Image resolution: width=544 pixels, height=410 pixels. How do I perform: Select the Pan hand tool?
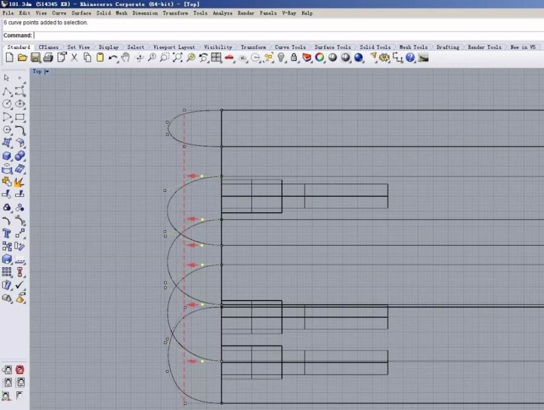(126, 57)
